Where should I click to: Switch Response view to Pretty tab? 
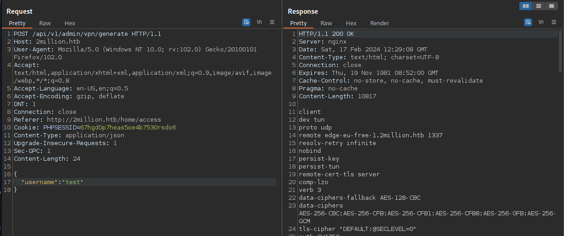click(298, 23)
